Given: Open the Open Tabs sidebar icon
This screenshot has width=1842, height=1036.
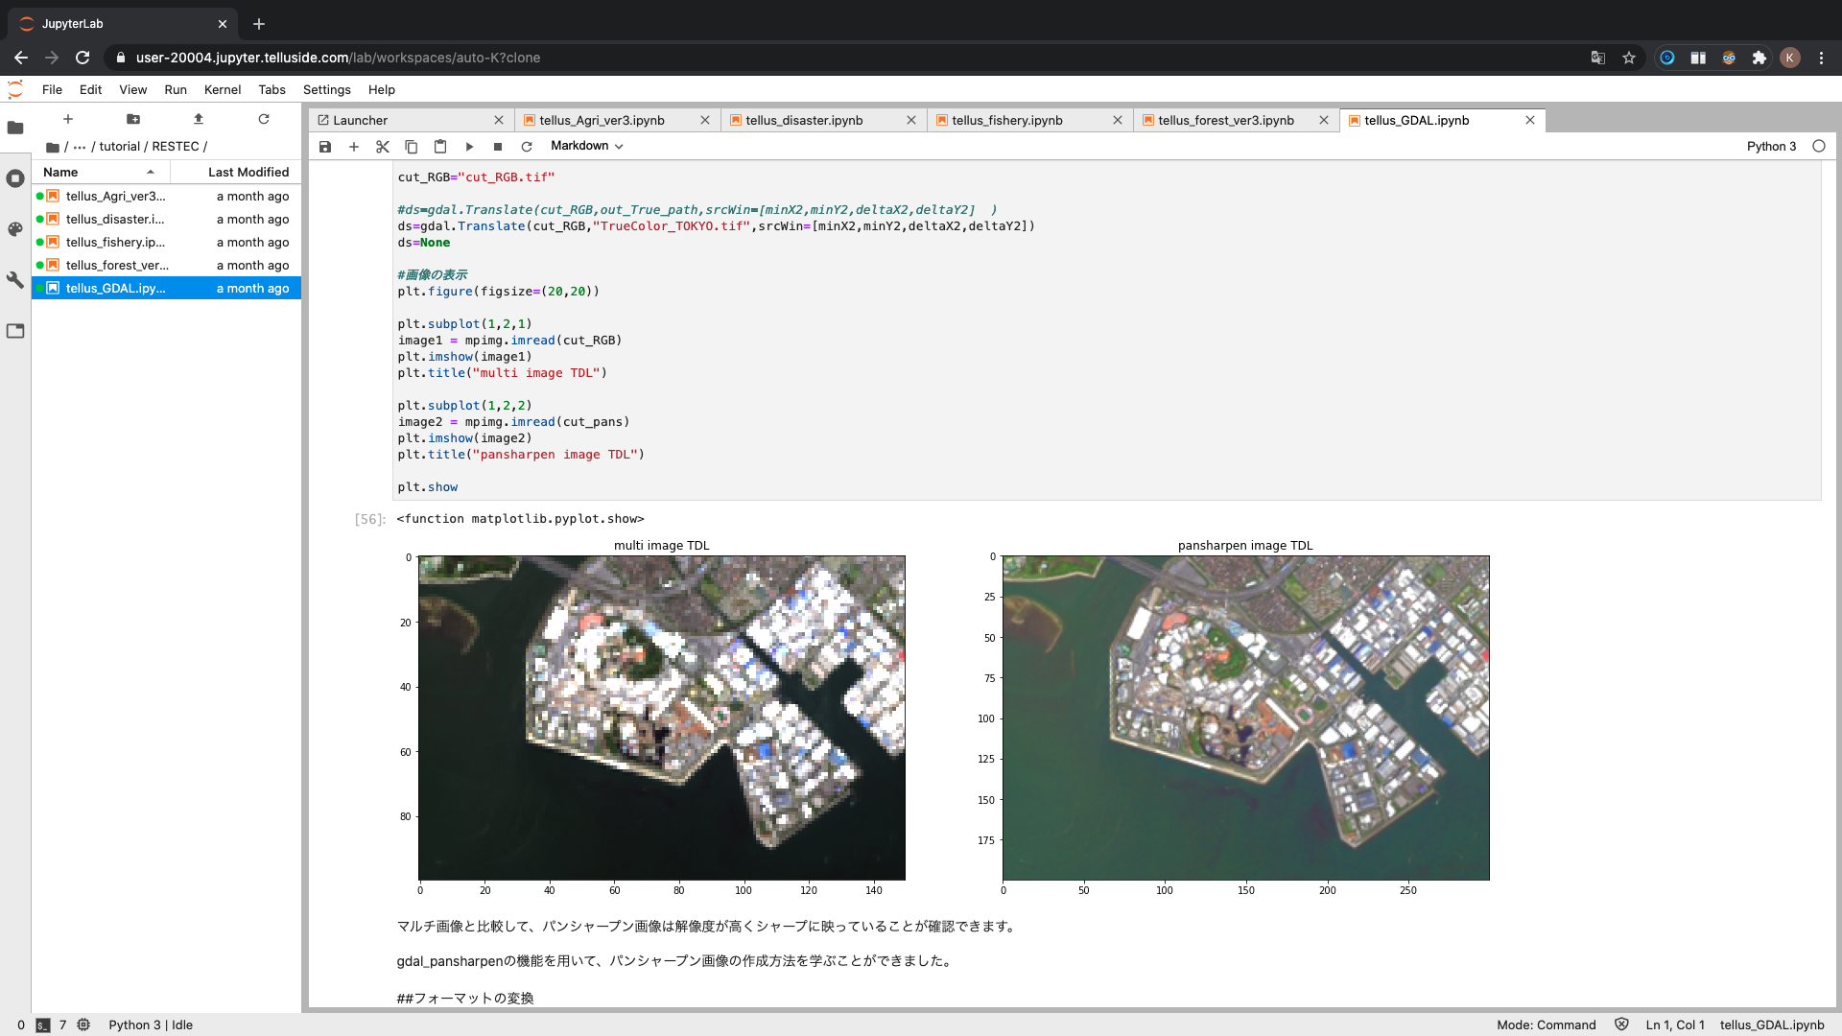Looking at the screenshot, I should click(x=15, y=331).
